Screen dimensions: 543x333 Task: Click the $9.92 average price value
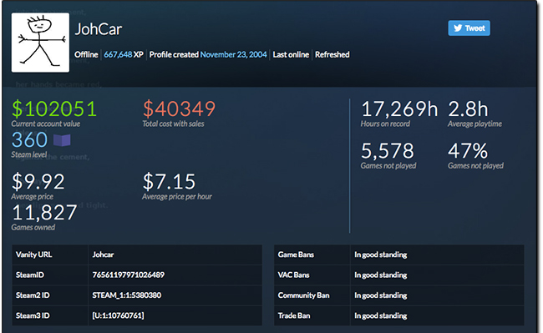pyautogui.click(x=38, y=182)
